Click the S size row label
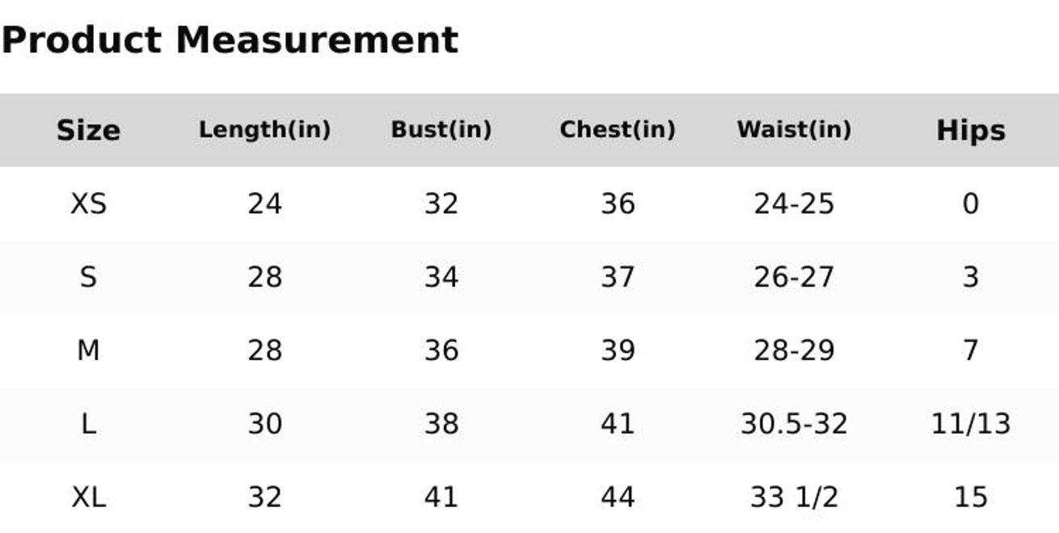The width and height of the screenshot is (1059, 533). (88, 277)
